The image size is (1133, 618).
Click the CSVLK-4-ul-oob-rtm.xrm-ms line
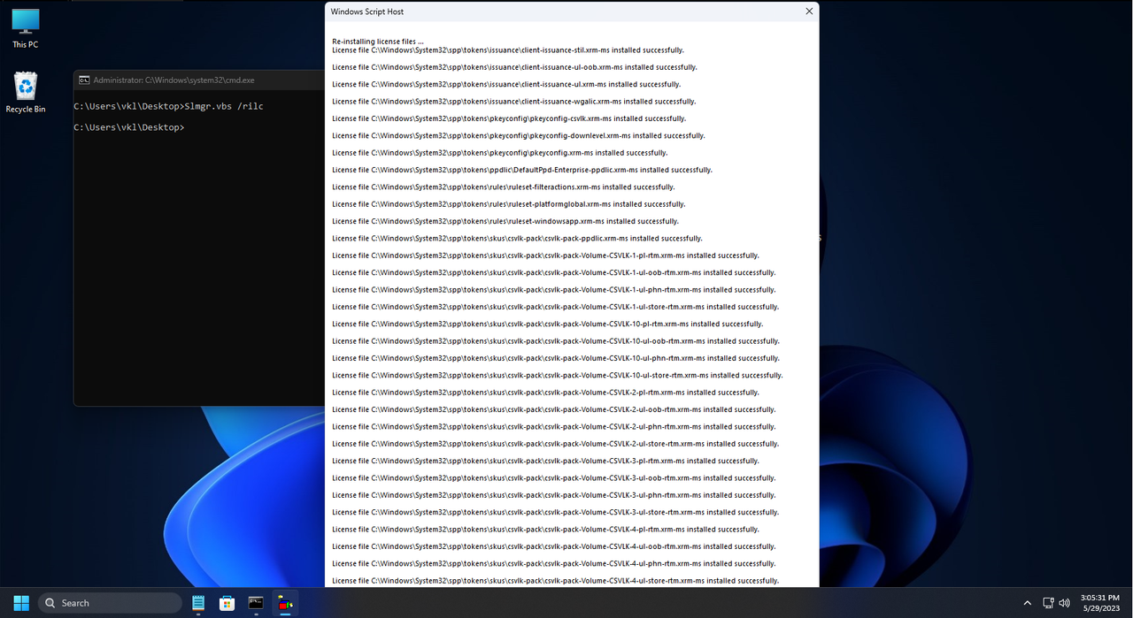554,546
